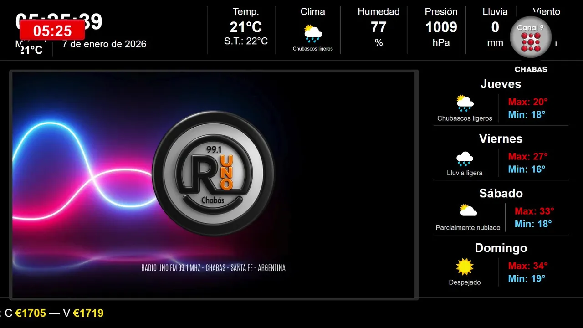Click the Viernes light rain cloud icon
The image size is (583, 328).
465,159
